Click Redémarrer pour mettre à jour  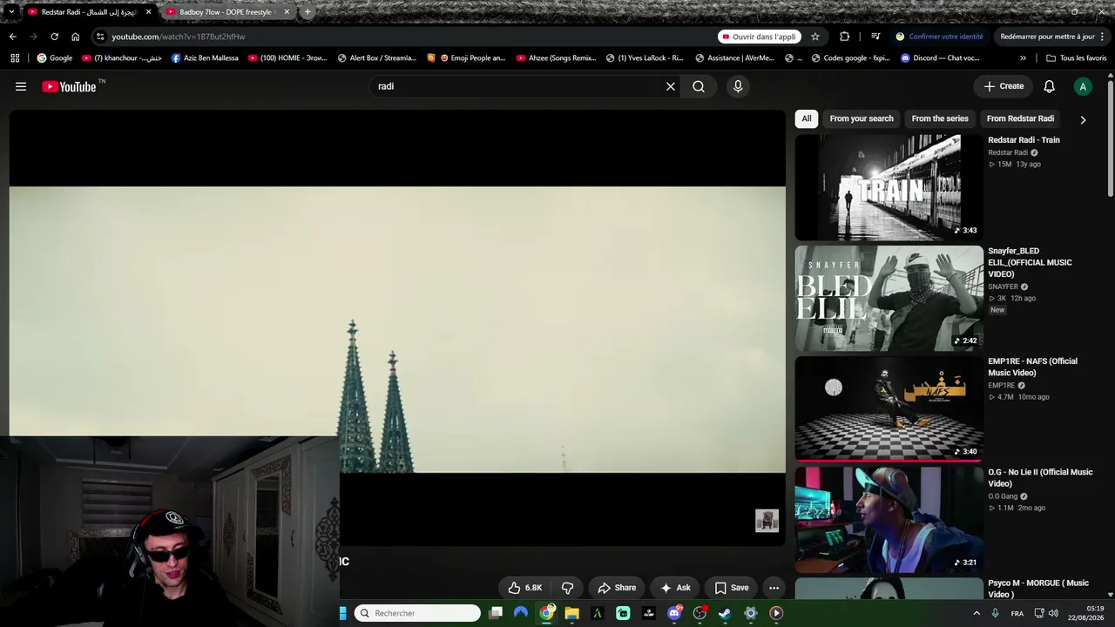tap(1047, 37)
